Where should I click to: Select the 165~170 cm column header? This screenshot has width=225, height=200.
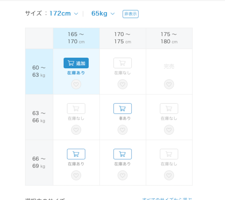76,38
